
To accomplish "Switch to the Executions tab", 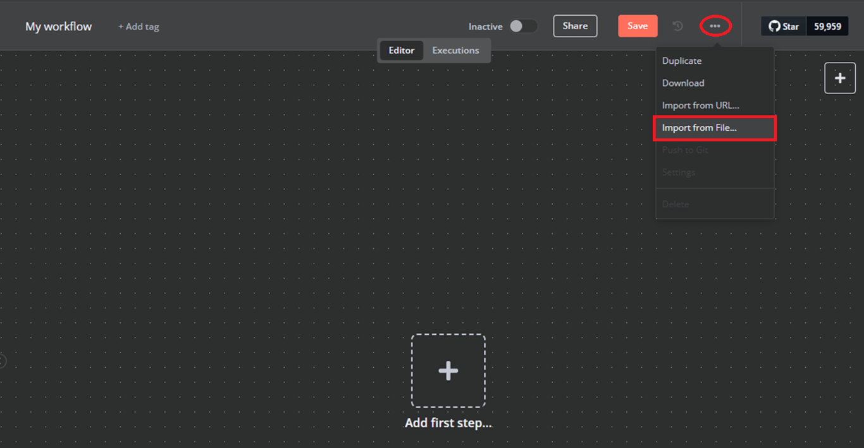I will pyautogui.click(x=455, y=50).
